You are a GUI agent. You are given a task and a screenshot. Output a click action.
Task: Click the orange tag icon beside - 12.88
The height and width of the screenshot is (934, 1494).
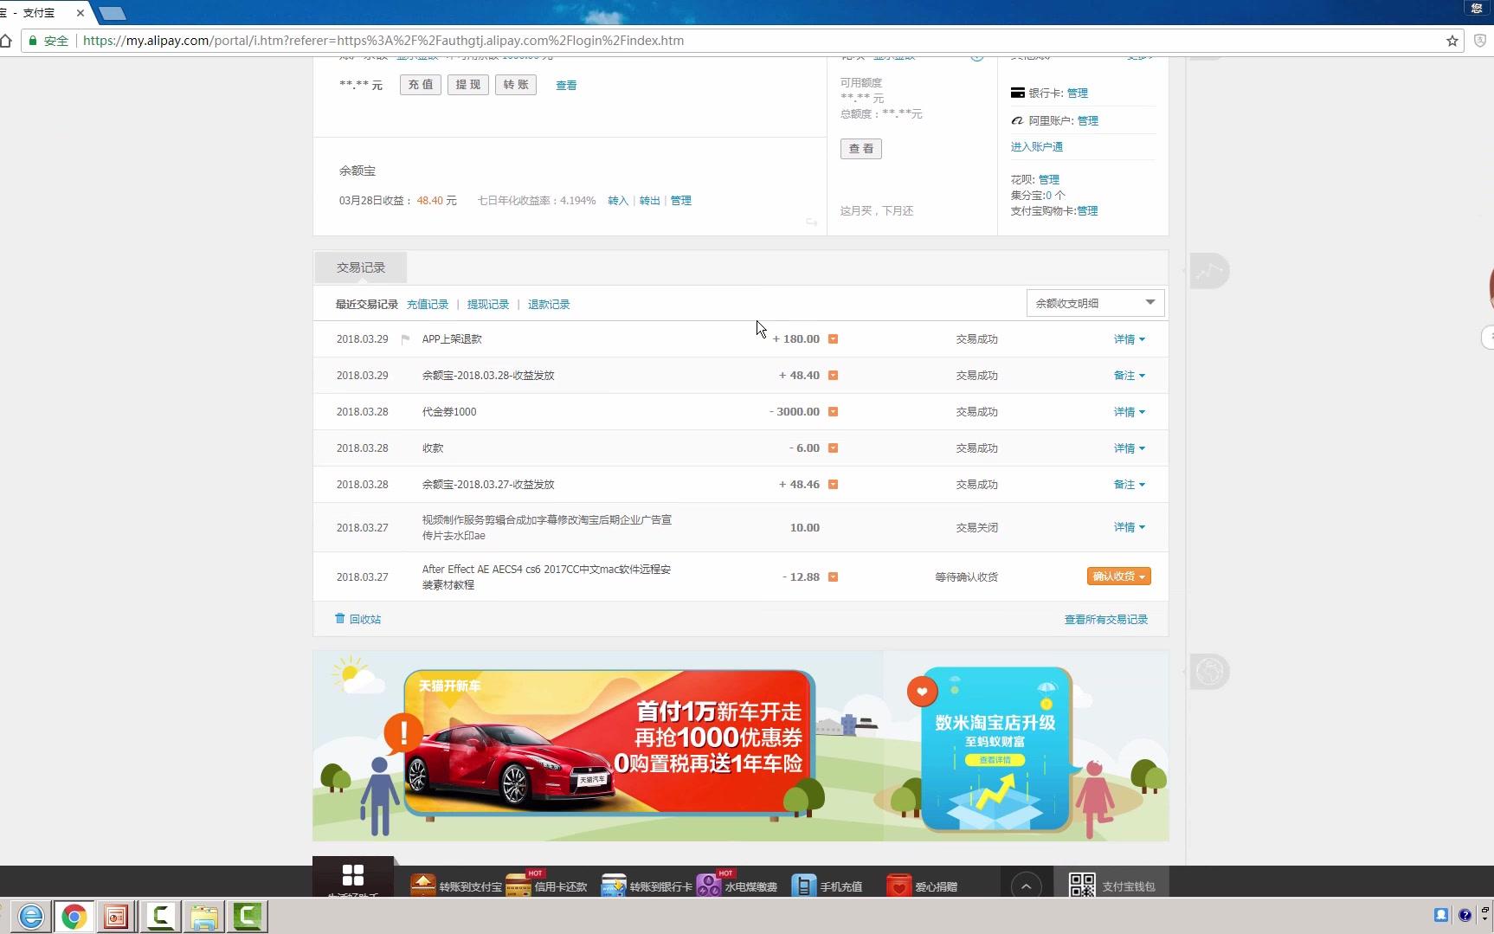[833, 577]
